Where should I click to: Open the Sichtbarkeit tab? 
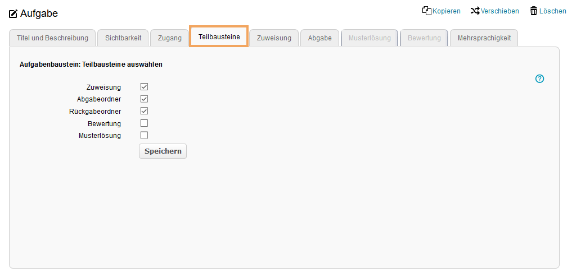pos(123,38)
